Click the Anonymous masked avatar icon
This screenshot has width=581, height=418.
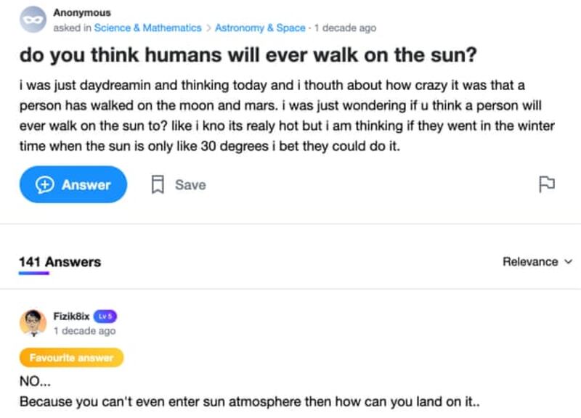[32, 20]
